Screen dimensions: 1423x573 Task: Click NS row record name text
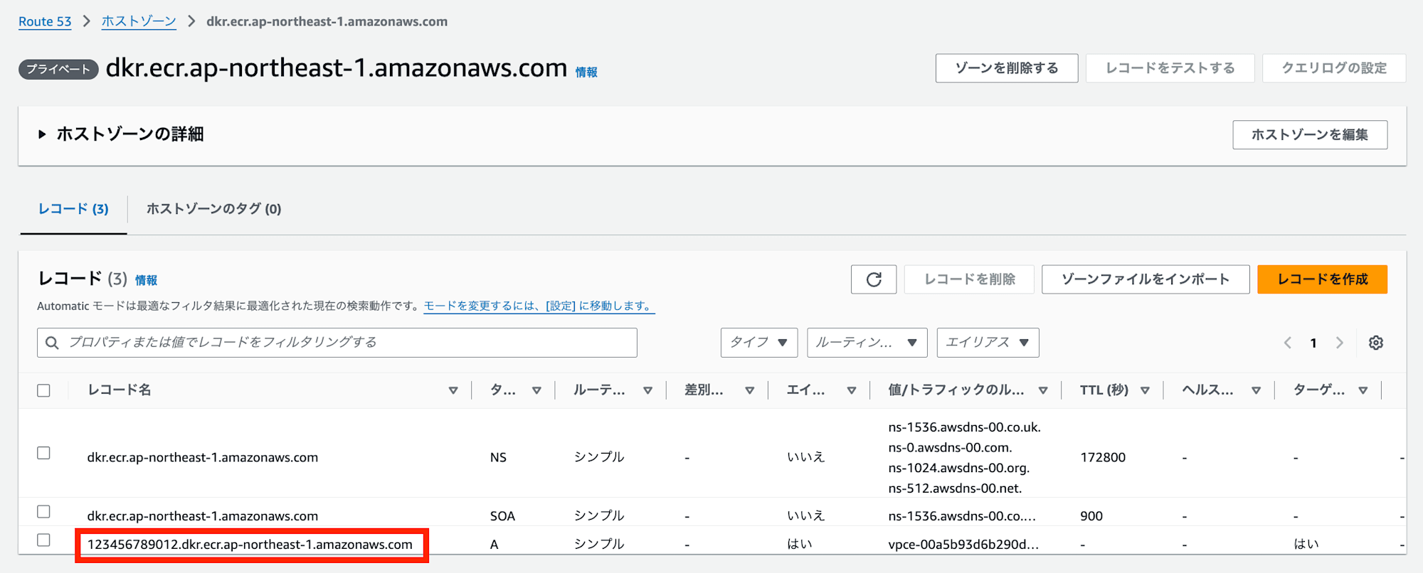pyautogui.click(x=202, y=457)
